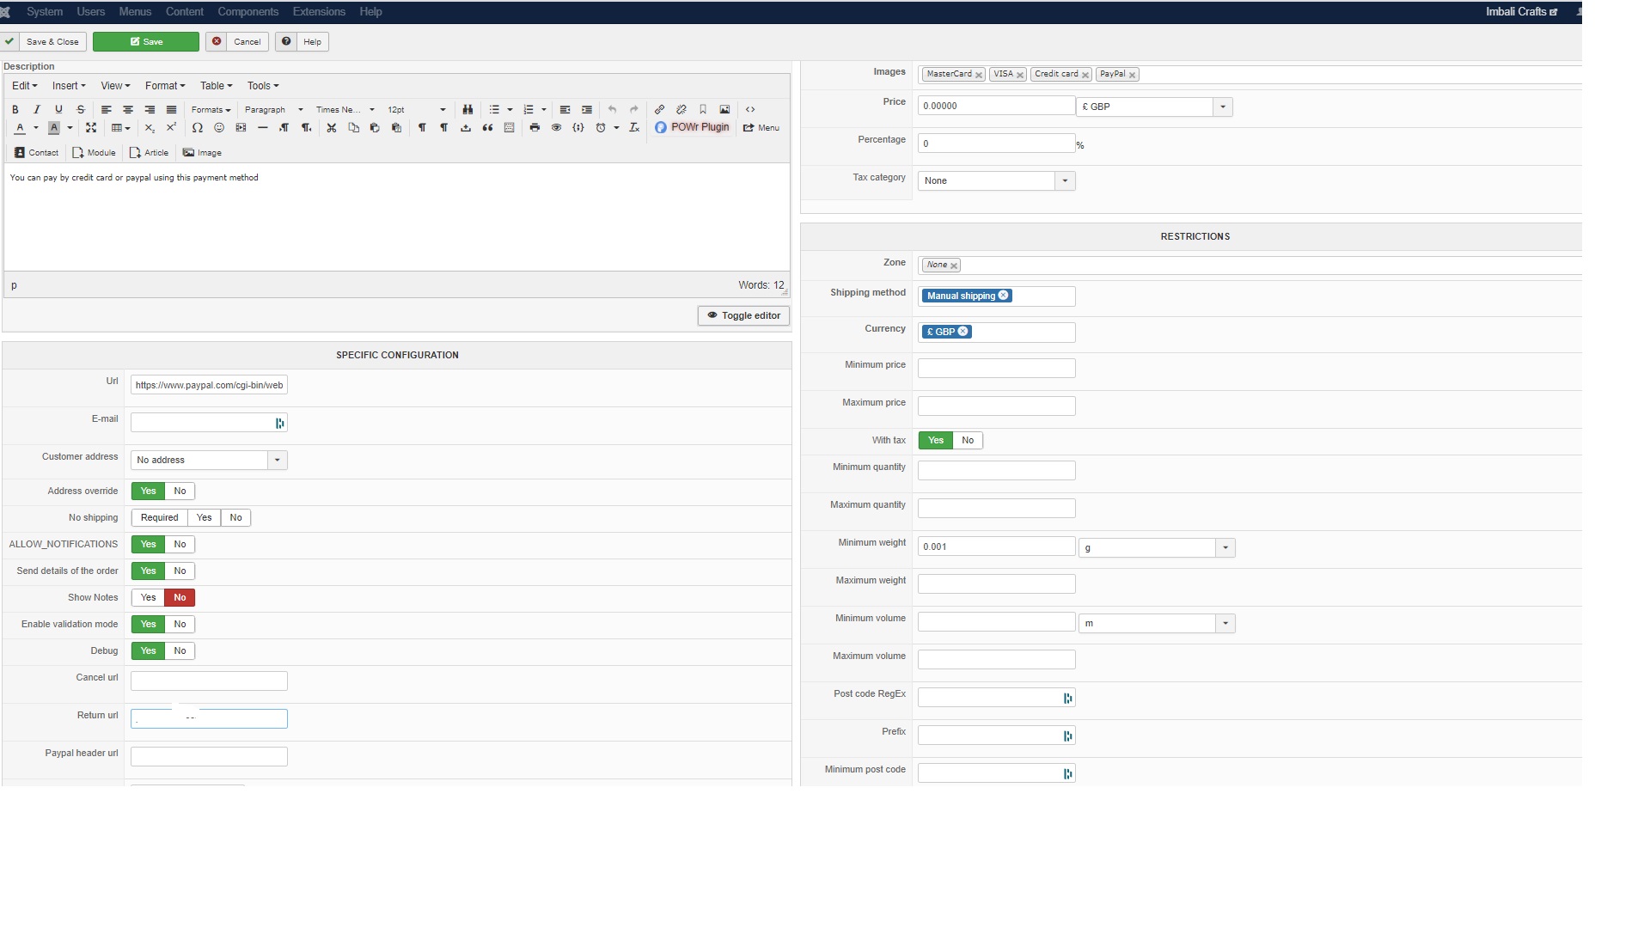Image resolution: width=1650 pixels, height=928 pixels.
Task: Click the blockquote icon
Action: point(487,128)
